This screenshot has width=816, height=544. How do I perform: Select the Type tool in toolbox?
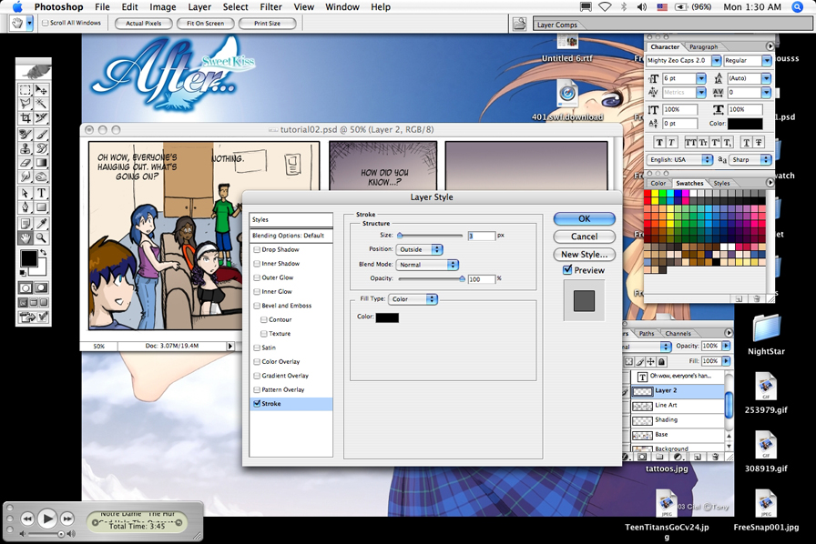(x=41, y=193)
